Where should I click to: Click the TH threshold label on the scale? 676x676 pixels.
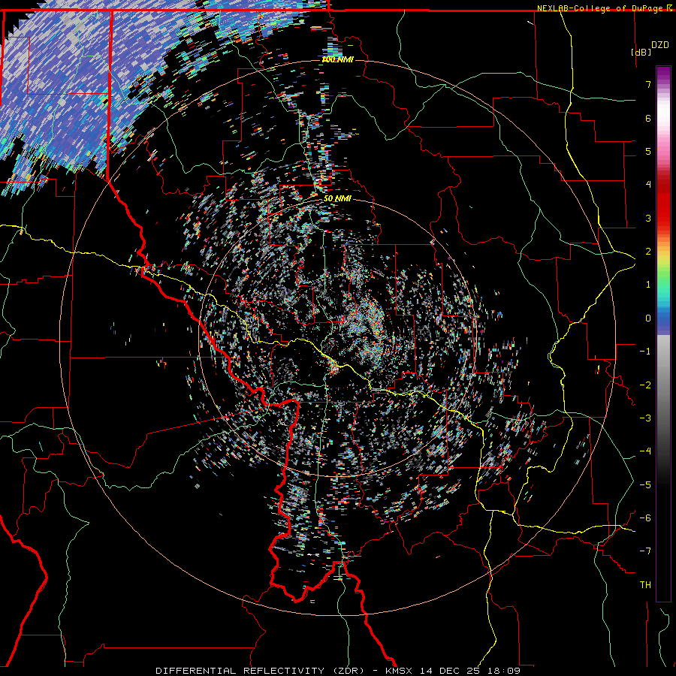click(645, 585)
